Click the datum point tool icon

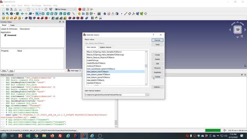coord(122,14)
